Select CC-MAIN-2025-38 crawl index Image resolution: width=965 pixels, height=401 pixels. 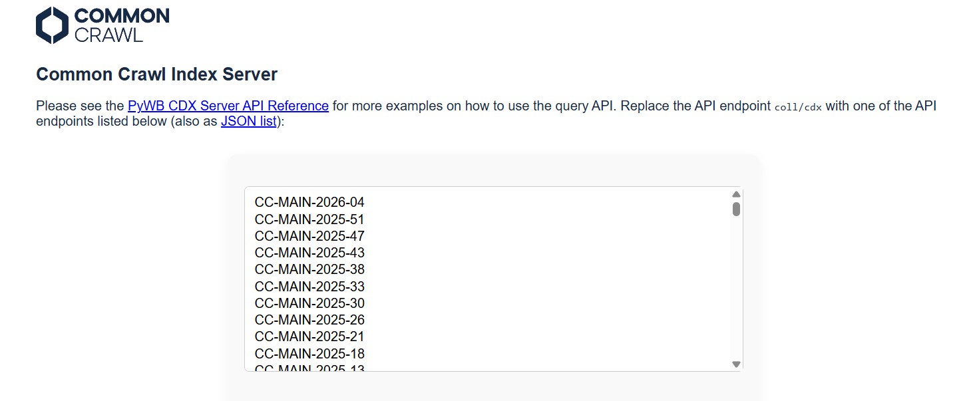tap(309, 269)
